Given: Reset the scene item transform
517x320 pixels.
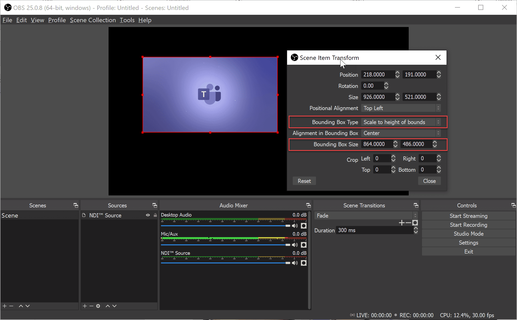Looking at the screenshot, I should click(304, 181).
